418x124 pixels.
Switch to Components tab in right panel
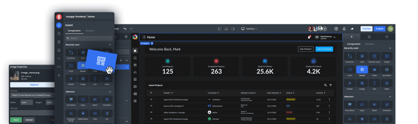click(x=354, y=44)
